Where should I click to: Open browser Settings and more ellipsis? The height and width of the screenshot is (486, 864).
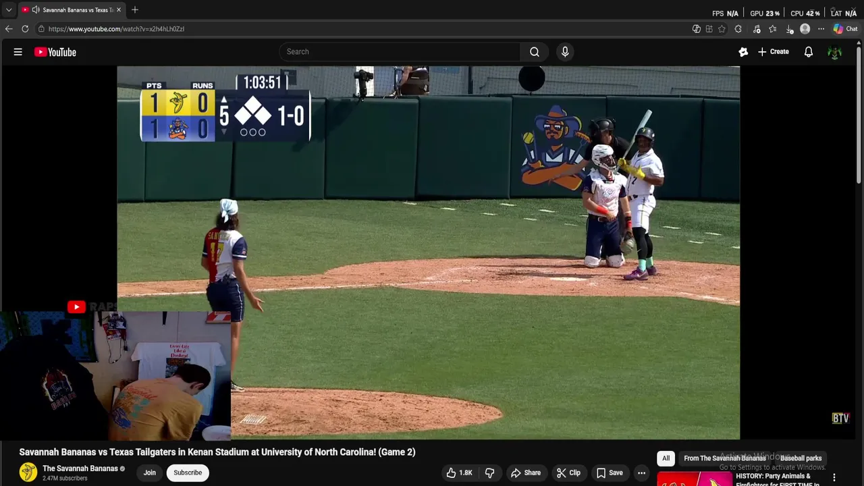point(821,29)
